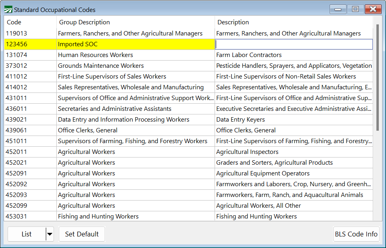The height and width of the screenshot is (248, 386).
Task: Click the Description column header
Action: (233, 22)
